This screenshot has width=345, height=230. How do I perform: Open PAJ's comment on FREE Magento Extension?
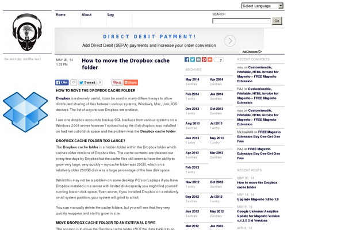point(259,154)
